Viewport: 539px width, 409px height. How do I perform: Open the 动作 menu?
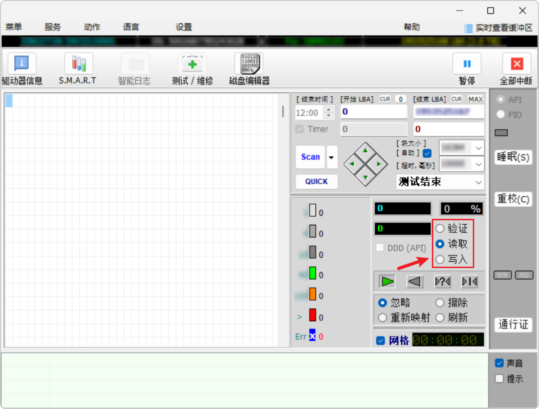(92, 27)
